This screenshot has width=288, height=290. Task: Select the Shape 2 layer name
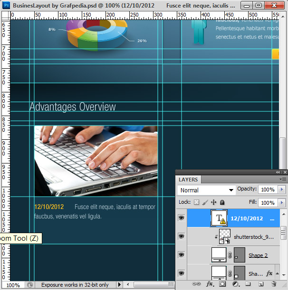[x=258, y=255]
